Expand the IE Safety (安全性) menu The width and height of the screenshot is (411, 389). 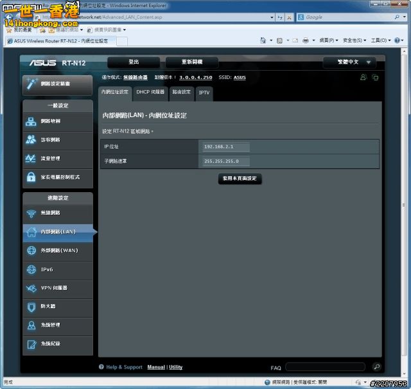[353, 41]
